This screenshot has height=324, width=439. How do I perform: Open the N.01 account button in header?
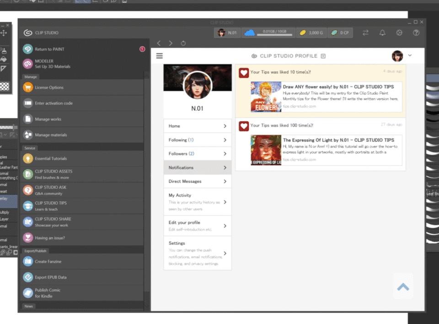click(227, 33)
